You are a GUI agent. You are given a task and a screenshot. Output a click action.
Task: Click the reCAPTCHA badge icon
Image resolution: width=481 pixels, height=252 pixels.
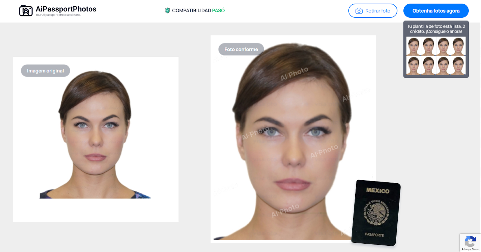(x=470, y=241)
